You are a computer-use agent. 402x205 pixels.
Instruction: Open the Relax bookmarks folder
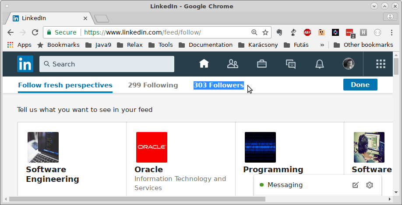point(130,45)
